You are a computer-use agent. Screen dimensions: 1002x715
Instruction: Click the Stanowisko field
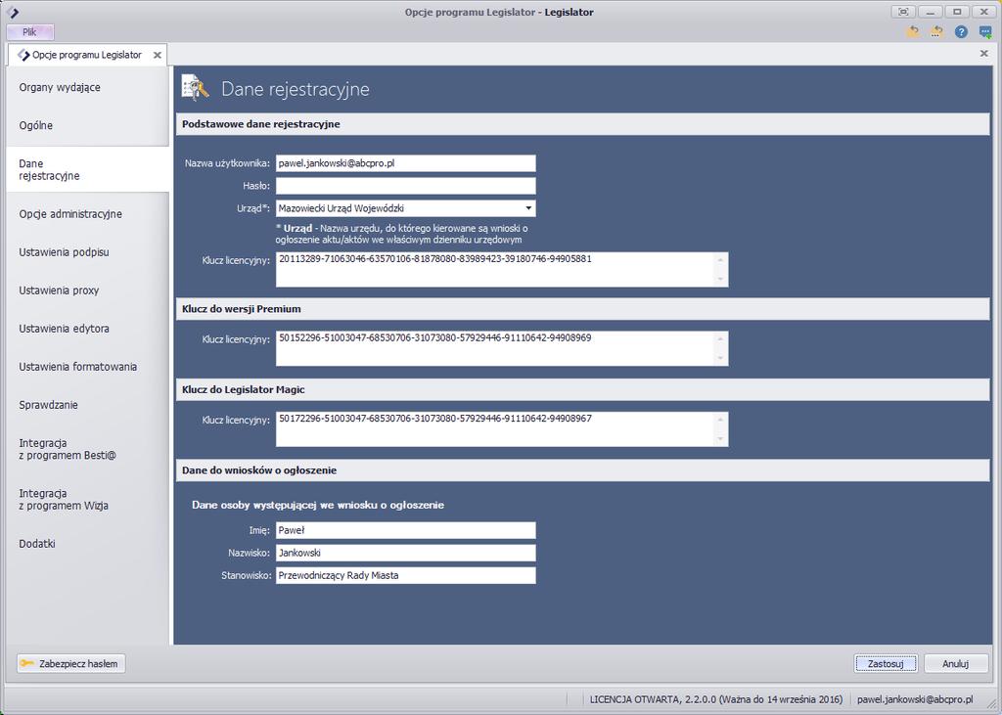406,575
